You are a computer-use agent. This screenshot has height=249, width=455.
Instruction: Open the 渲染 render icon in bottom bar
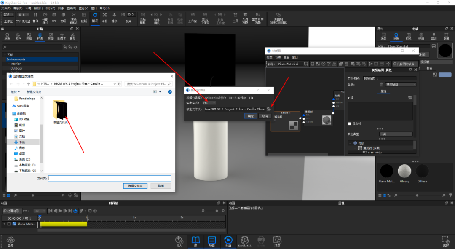[277, 241]
